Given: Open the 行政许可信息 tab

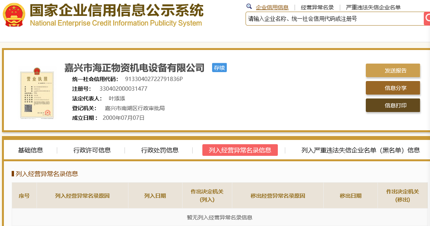Looking at the screenshot, I should (x=92, y=150).
